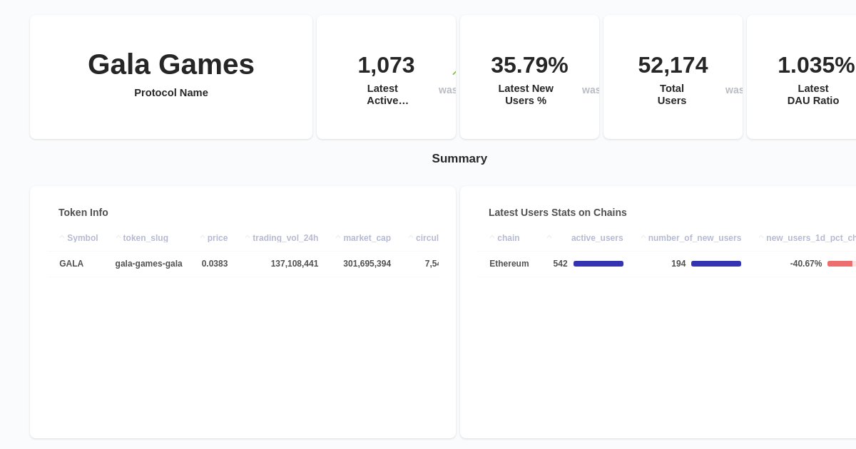Click the unlabeled sort chevron in the chains table
The image size is (856, 449).
[549, 238]
